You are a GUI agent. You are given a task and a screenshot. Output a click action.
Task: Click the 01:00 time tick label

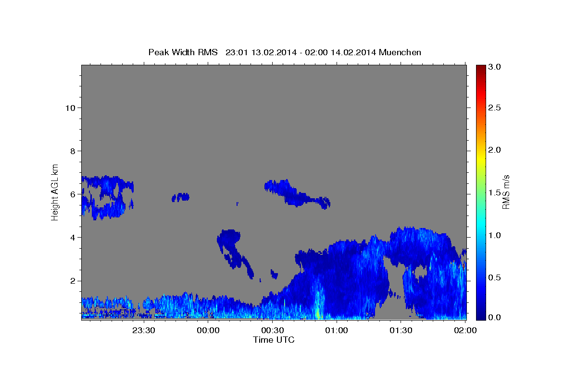337,330
